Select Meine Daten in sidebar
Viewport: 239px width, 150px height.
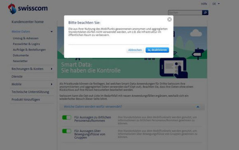(21, 32)
